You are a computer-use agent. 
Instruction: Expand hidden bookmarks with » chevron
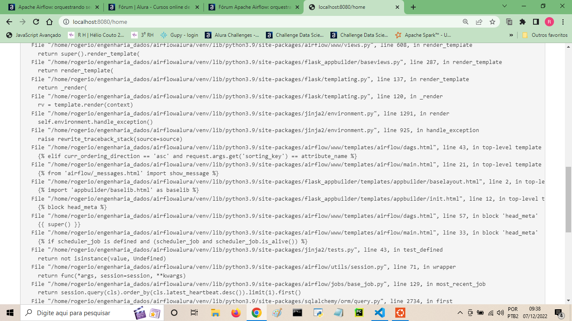pyautogui.click(x=511, y=35)
